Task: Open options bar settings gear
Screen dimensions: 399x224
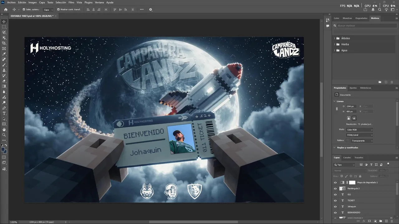Action: 151,10
